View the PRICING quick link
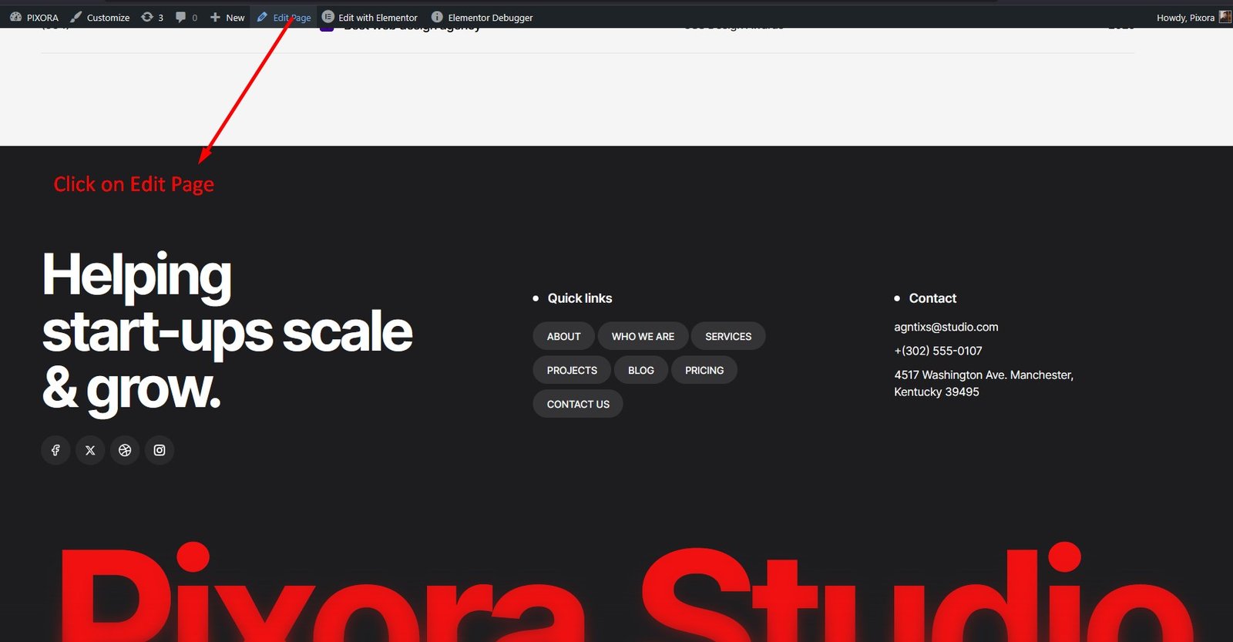Image resolution: width=1233 pixels, height=642 pixels. [704, 370]
